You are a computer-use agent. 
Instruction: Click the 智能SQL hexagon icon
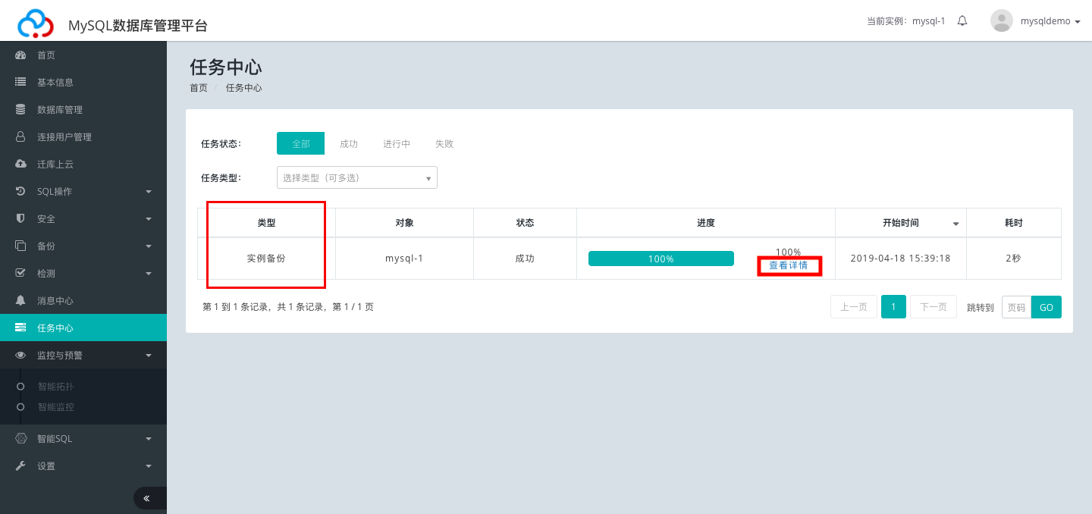[20, 439]
